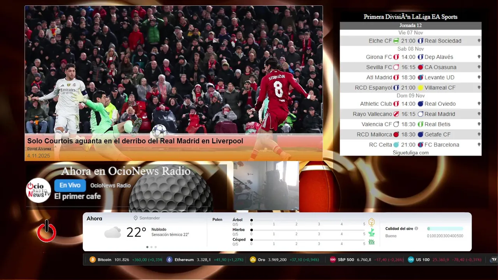The width and height of the screenshot is (498, 280).
Task: Click the Getafe CF blue crest icon
Action: 421,135
